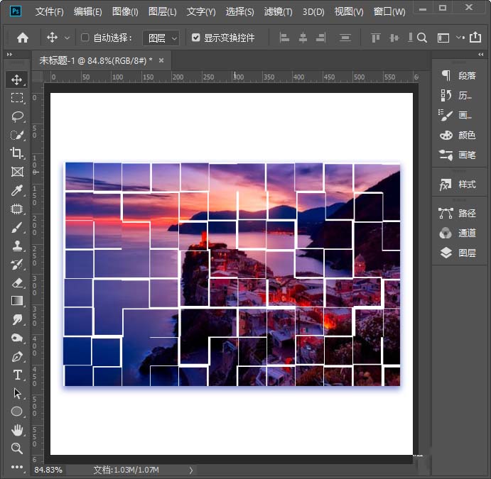Open the workspace switcher icon

(443, 38)
